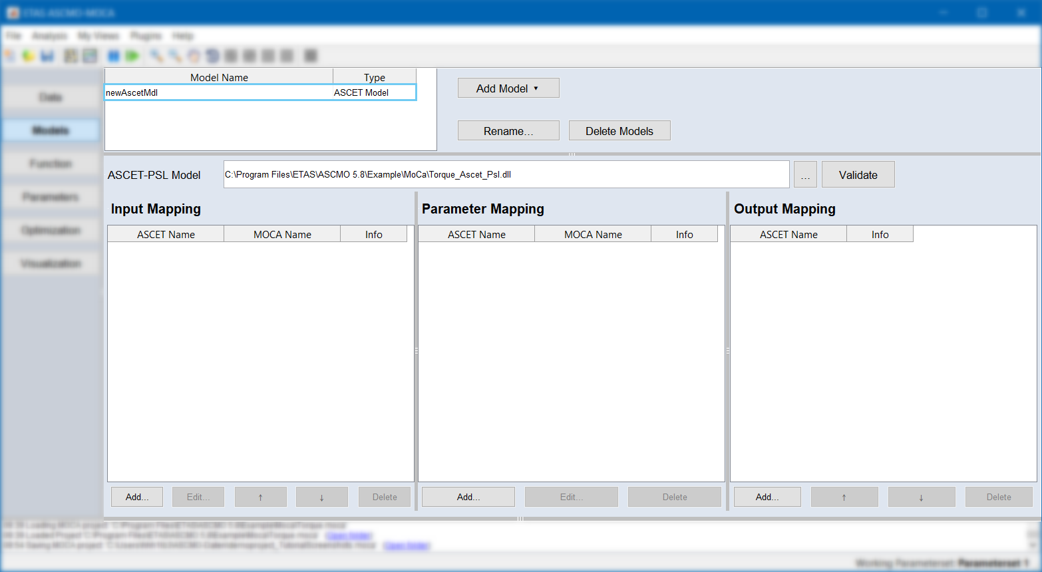1042x572 pixels.
Task: Expand the Add Model dropdown
Action: tap(508, 88)
